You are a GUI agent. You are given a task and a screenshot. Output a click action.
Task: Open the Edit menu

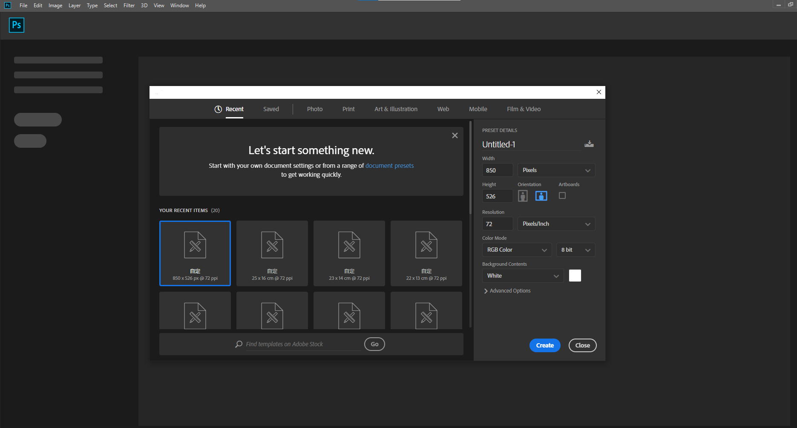coord(38,6)
